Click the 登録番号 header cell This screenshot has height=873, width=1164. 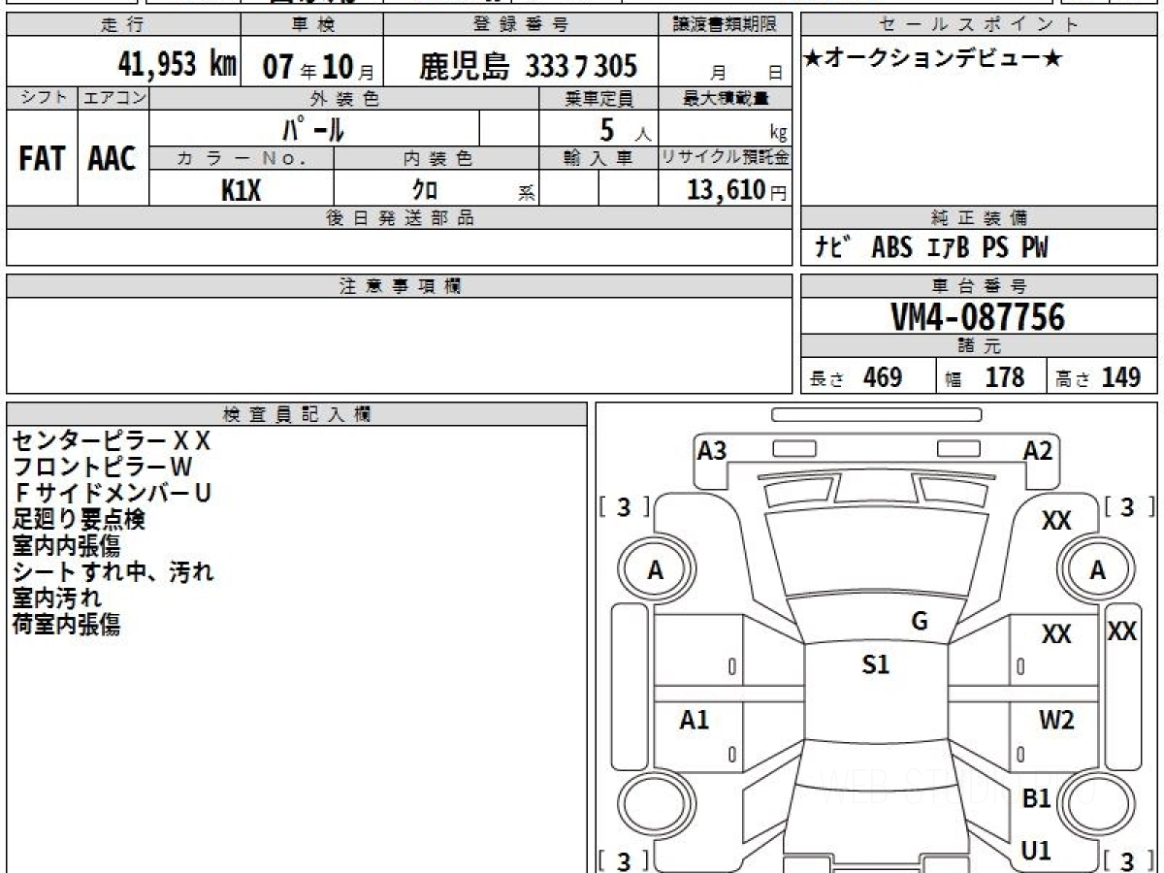pos(521,25)
